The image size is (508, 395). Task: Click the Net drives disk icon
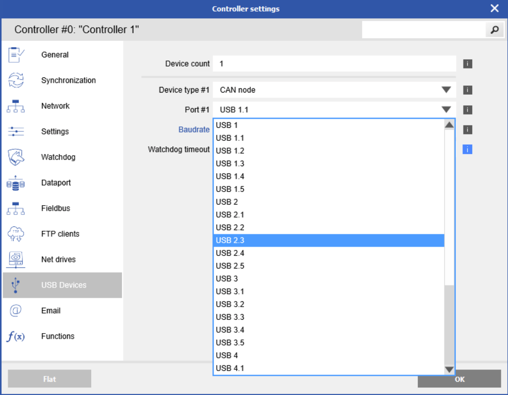click(x=16, y=259)
